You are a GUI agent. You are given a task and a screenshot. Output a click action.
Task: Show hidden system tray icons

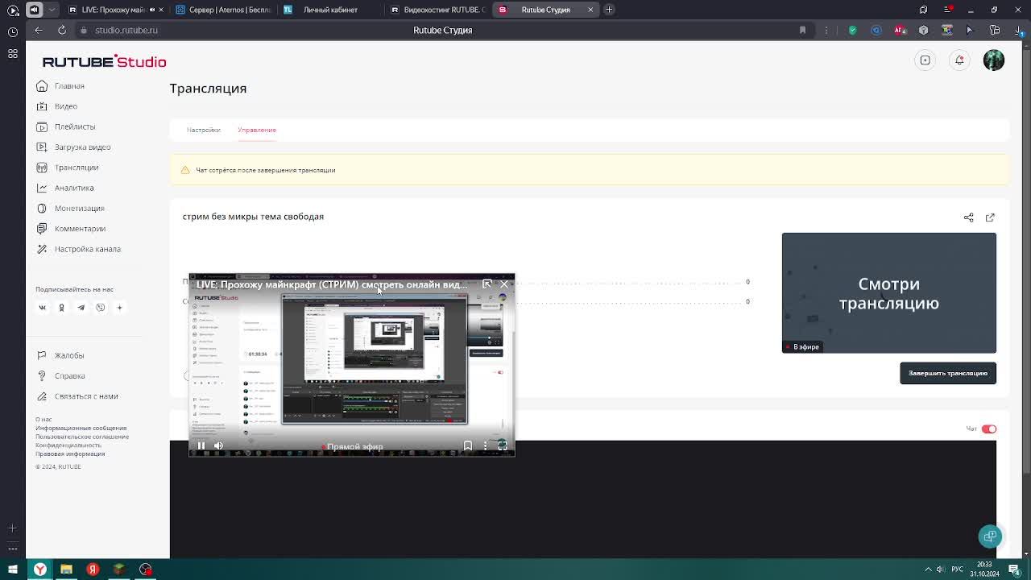point(928,570)
